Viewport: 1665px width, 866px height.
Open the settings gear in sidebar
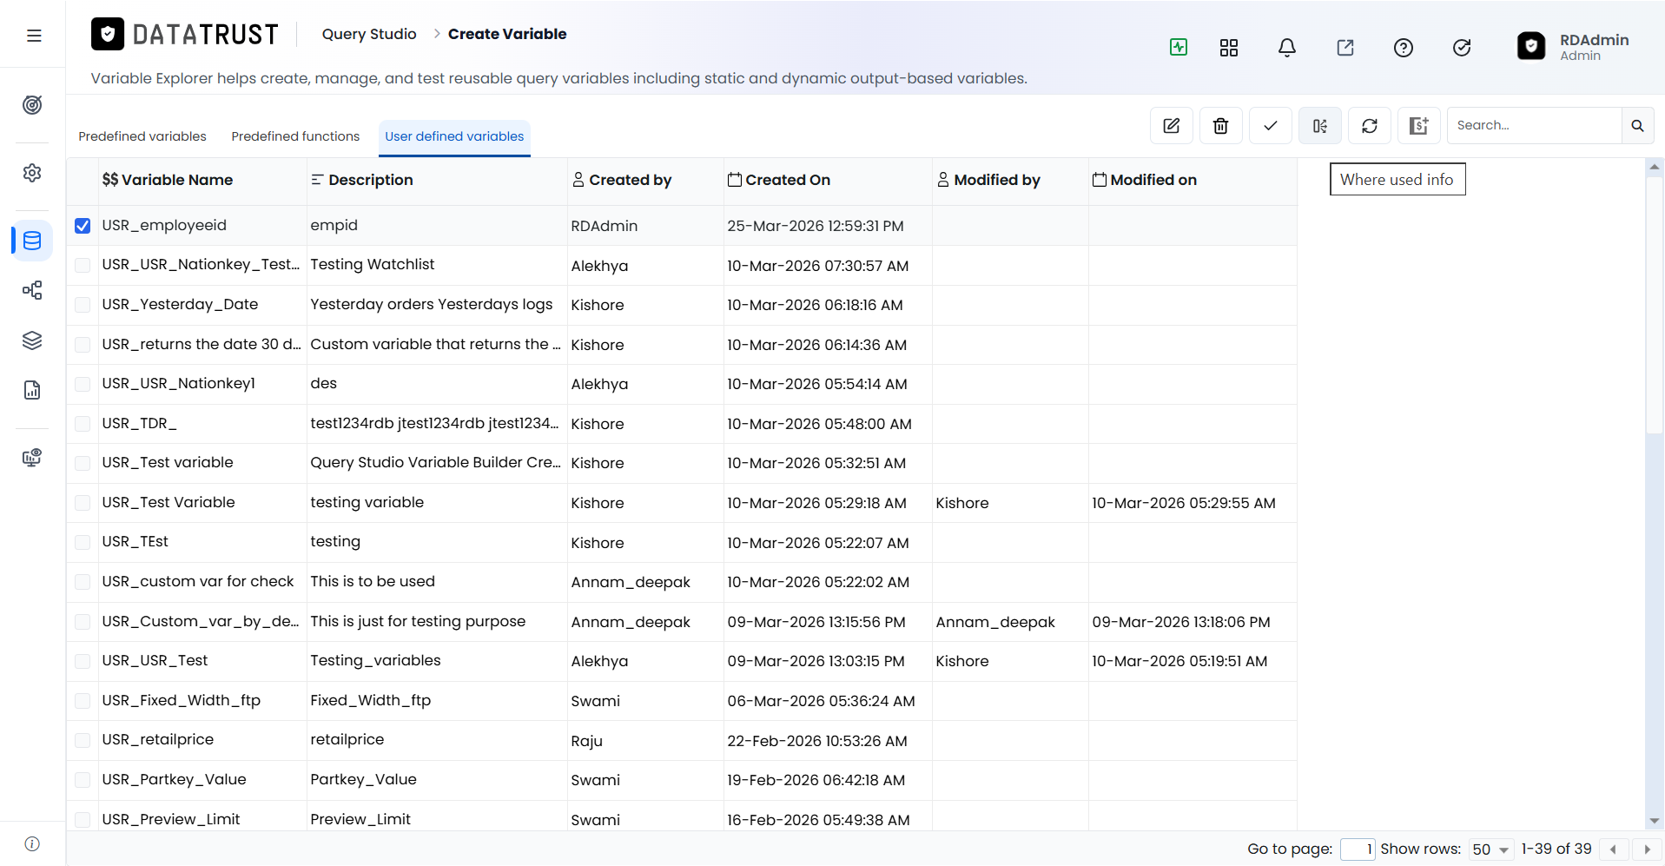point(32,173)
